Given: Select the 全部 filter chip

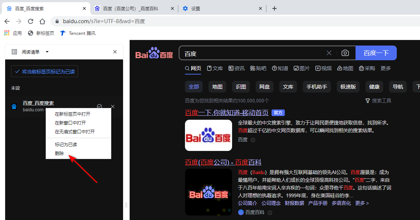Looking at the screenshot, I should click(194, 87).
